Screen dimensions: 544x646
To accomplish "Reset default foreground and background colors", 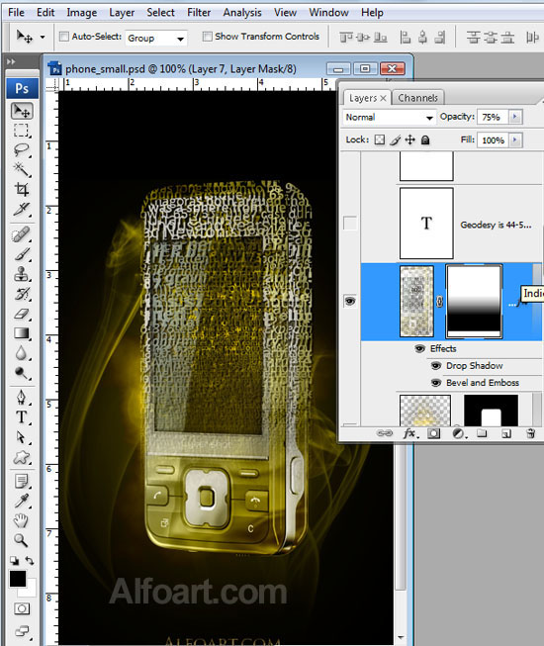I will pyautogui.click(x=14, y=561).
